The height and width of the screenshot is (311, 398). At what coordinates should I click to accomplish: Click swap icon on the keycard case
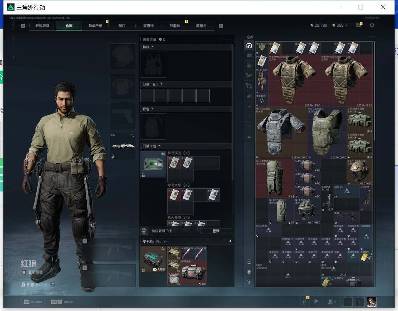click(163, 154)
